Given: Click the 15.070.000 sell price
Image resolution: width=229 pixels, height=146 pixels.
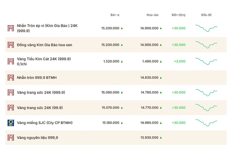Looking at the screenshot, I should click(x=111, y=108).
